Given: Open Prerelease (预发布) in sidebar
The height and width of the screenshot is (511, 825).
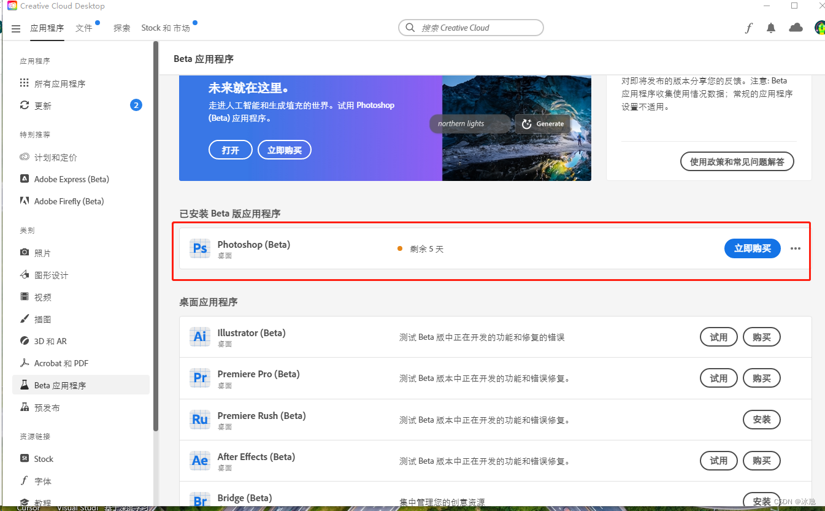Looking at the screenshot, I should (x=81, y=407).
